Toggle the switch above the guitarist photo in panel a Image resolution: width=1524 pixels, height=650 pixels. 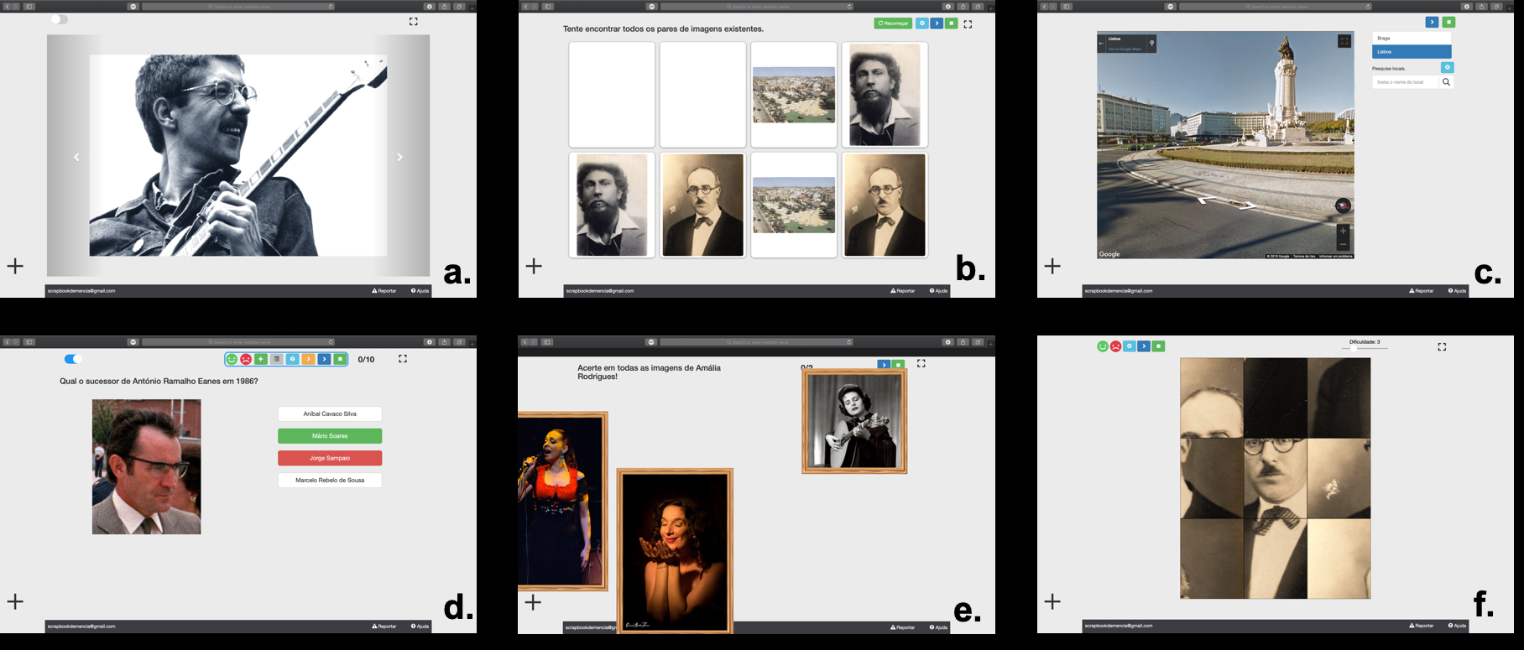coord(59,19)
